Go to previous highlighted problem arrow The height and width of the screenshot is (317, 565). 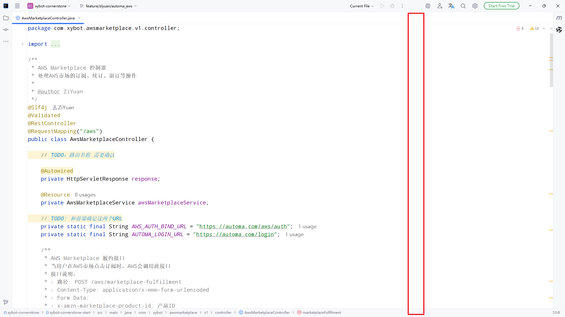click(x=544, y=28)
